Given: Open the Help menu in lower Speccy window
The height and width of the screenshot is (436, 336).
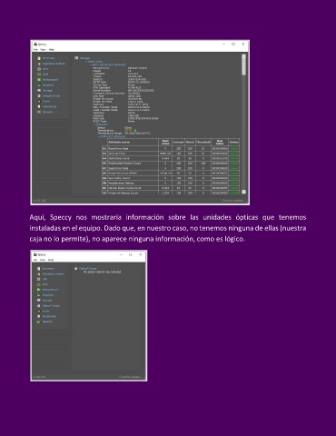Looking at the screenshot, I should click(51, 260).
